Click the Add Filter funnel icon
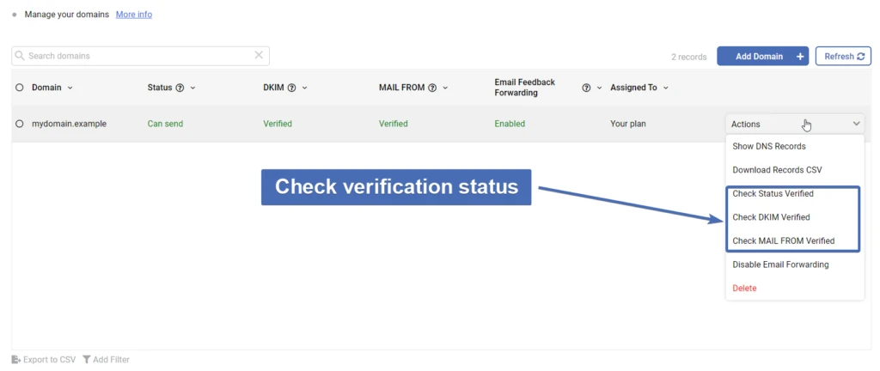Viewport: 880px width, 371px height. (x=87, y=359)
